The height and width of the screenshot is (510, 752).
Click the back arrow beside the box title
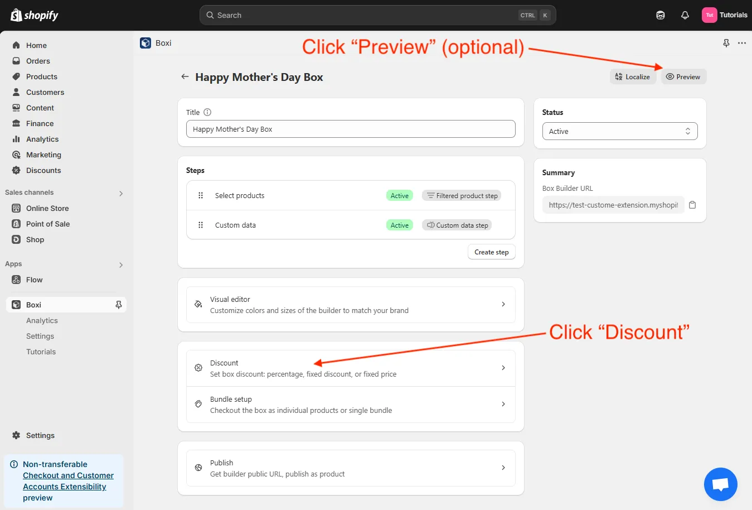[185, 77]
